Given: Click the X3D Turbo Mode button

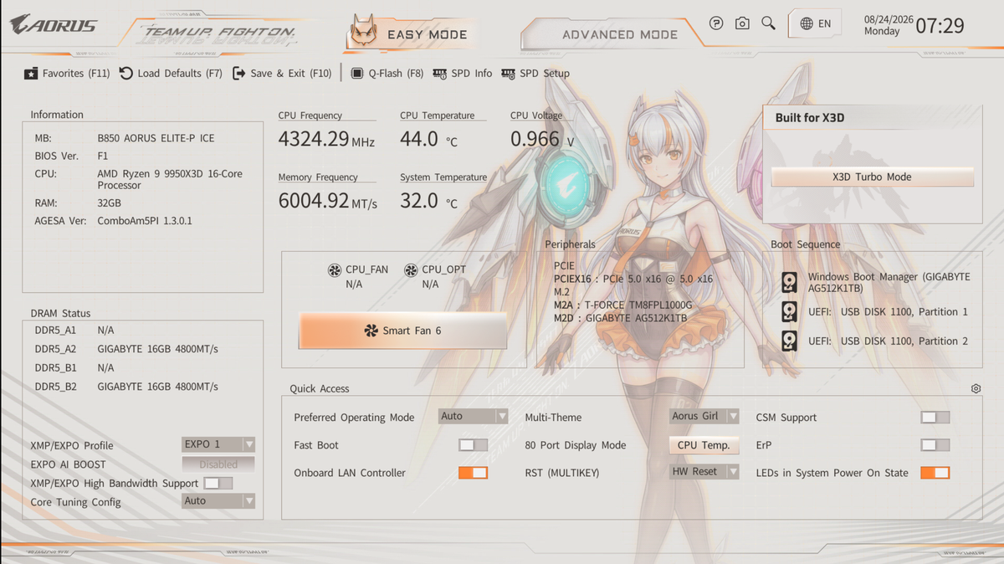Looking at the screenshot, I should tap(872, 177).
